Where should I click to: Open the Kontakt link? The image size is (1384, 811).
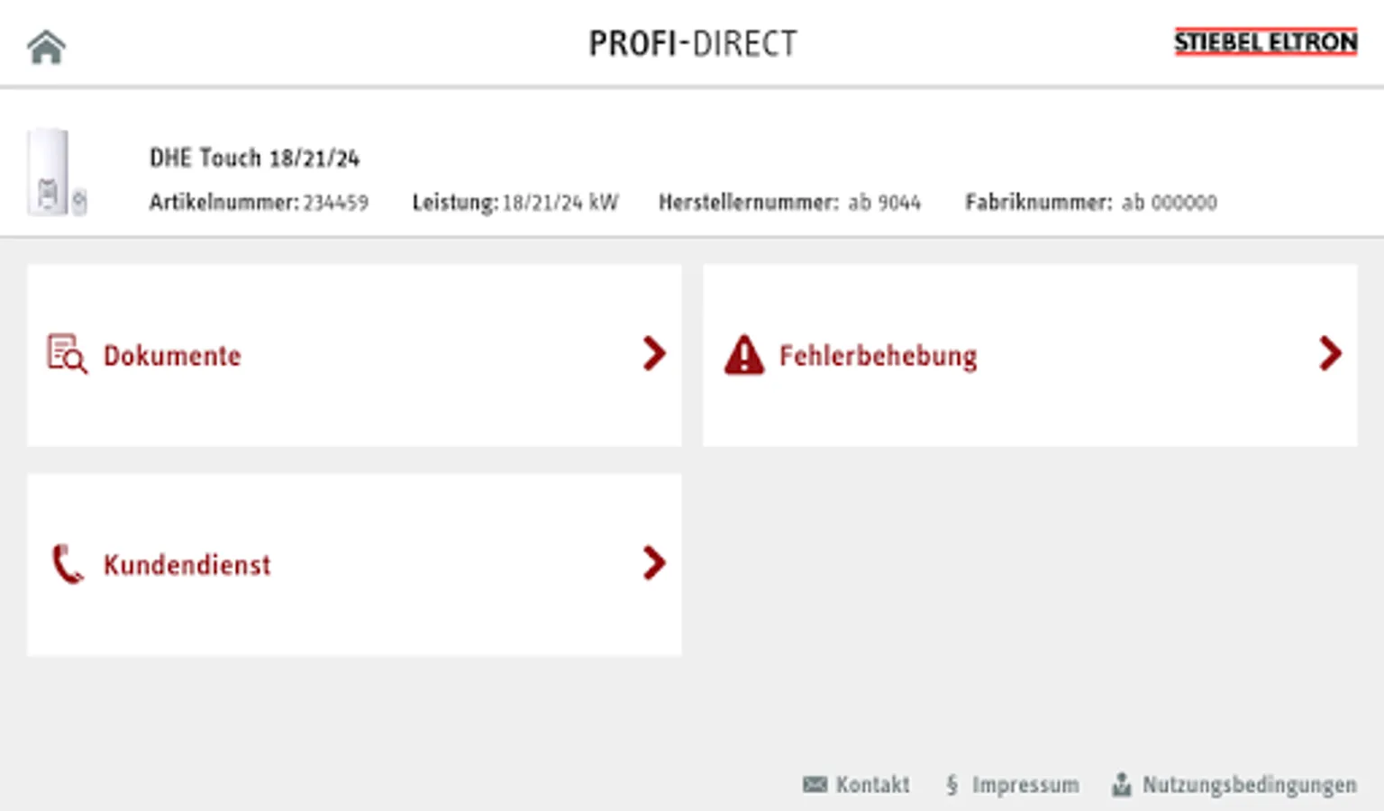pos(872,785)
